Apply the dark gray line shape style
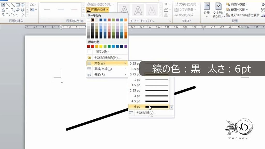 47,10
